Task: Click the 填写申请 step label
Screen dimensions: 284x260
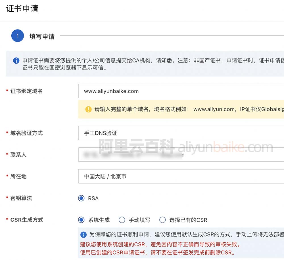Action: [42, 37]
